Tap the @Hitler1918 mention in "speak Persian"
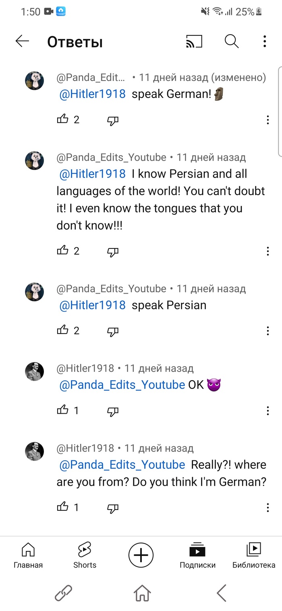 93,305
